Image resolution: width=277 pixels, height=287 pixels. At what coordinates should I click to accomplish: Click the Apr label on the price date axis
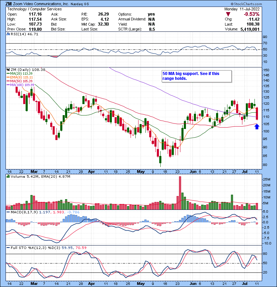pyautogui.click(x=91, y=172)
